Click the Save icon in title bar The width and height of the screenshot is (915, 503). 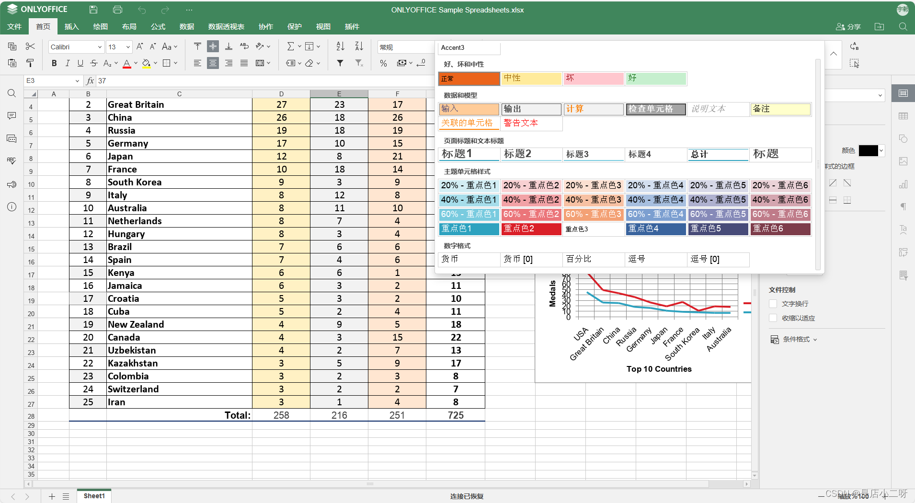coord(93,10)
